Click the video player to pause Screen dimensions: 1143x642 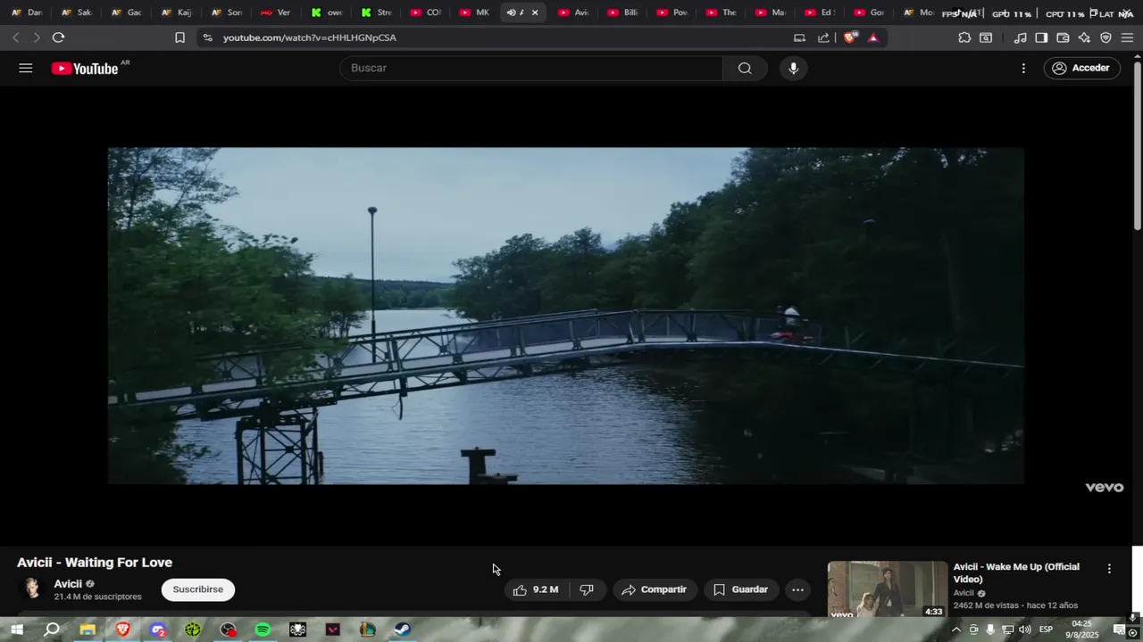(565, 316)
